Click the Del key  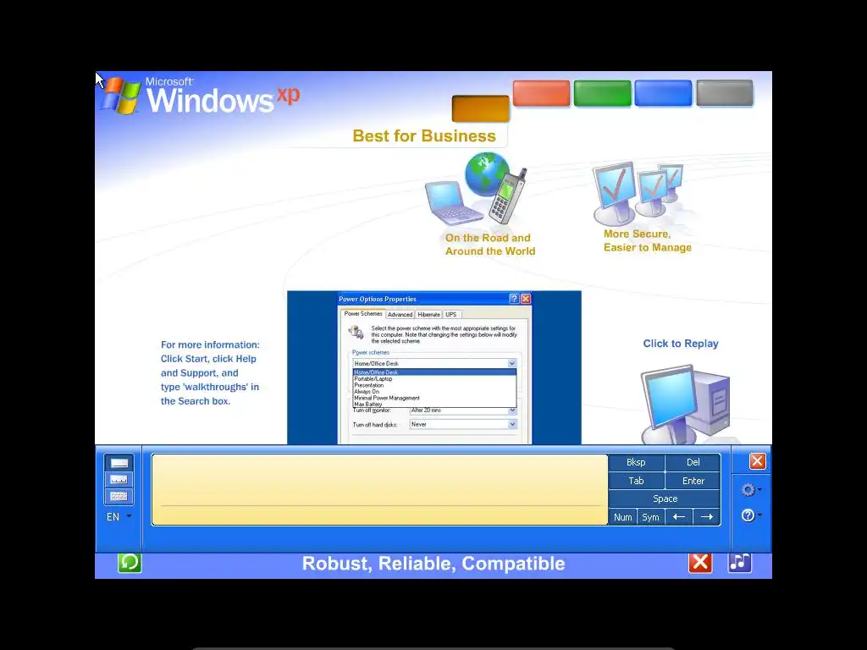[x=693, y=462]
